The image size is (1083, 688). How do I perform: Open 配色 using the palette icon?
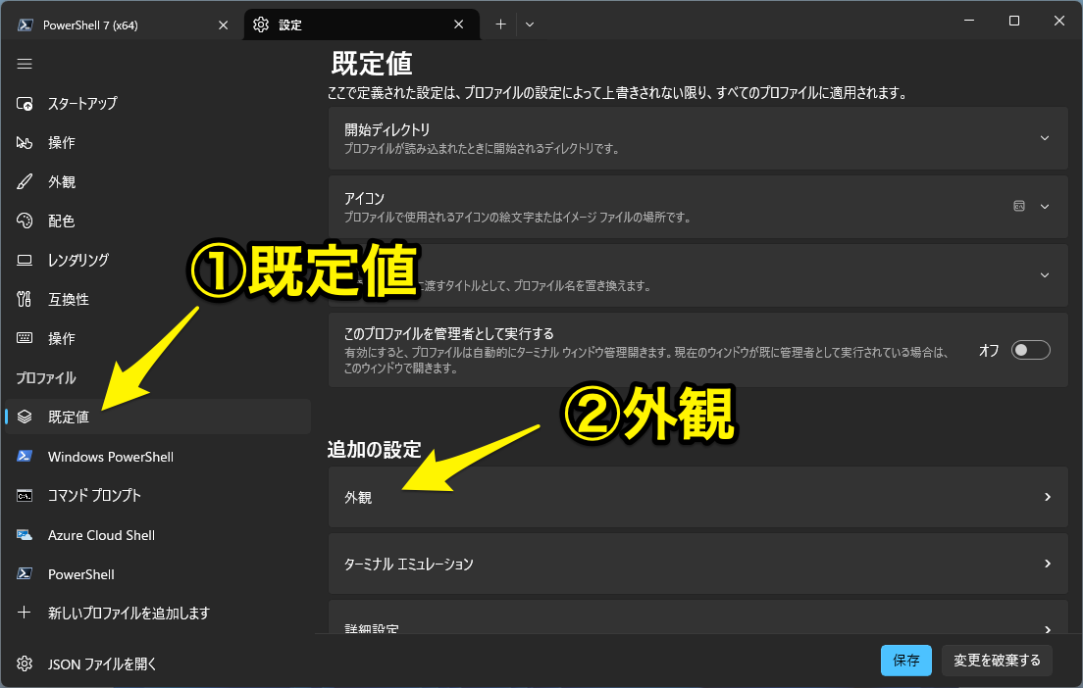click(x=25, y=221)
